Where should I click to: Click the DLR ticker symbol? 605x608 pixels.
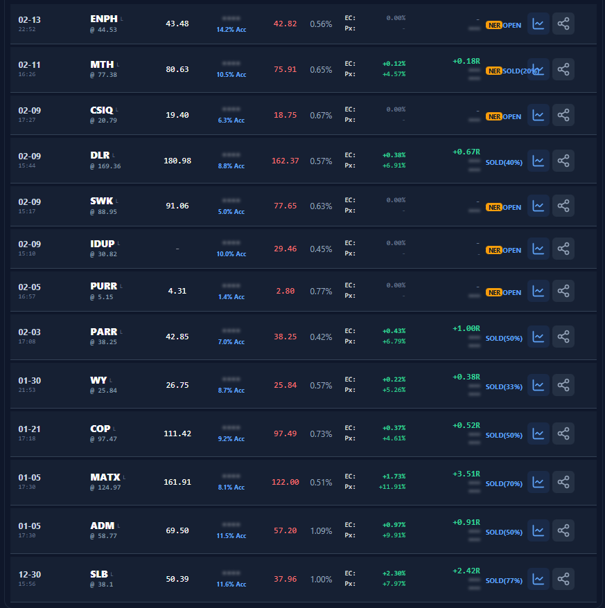point(100,155)
